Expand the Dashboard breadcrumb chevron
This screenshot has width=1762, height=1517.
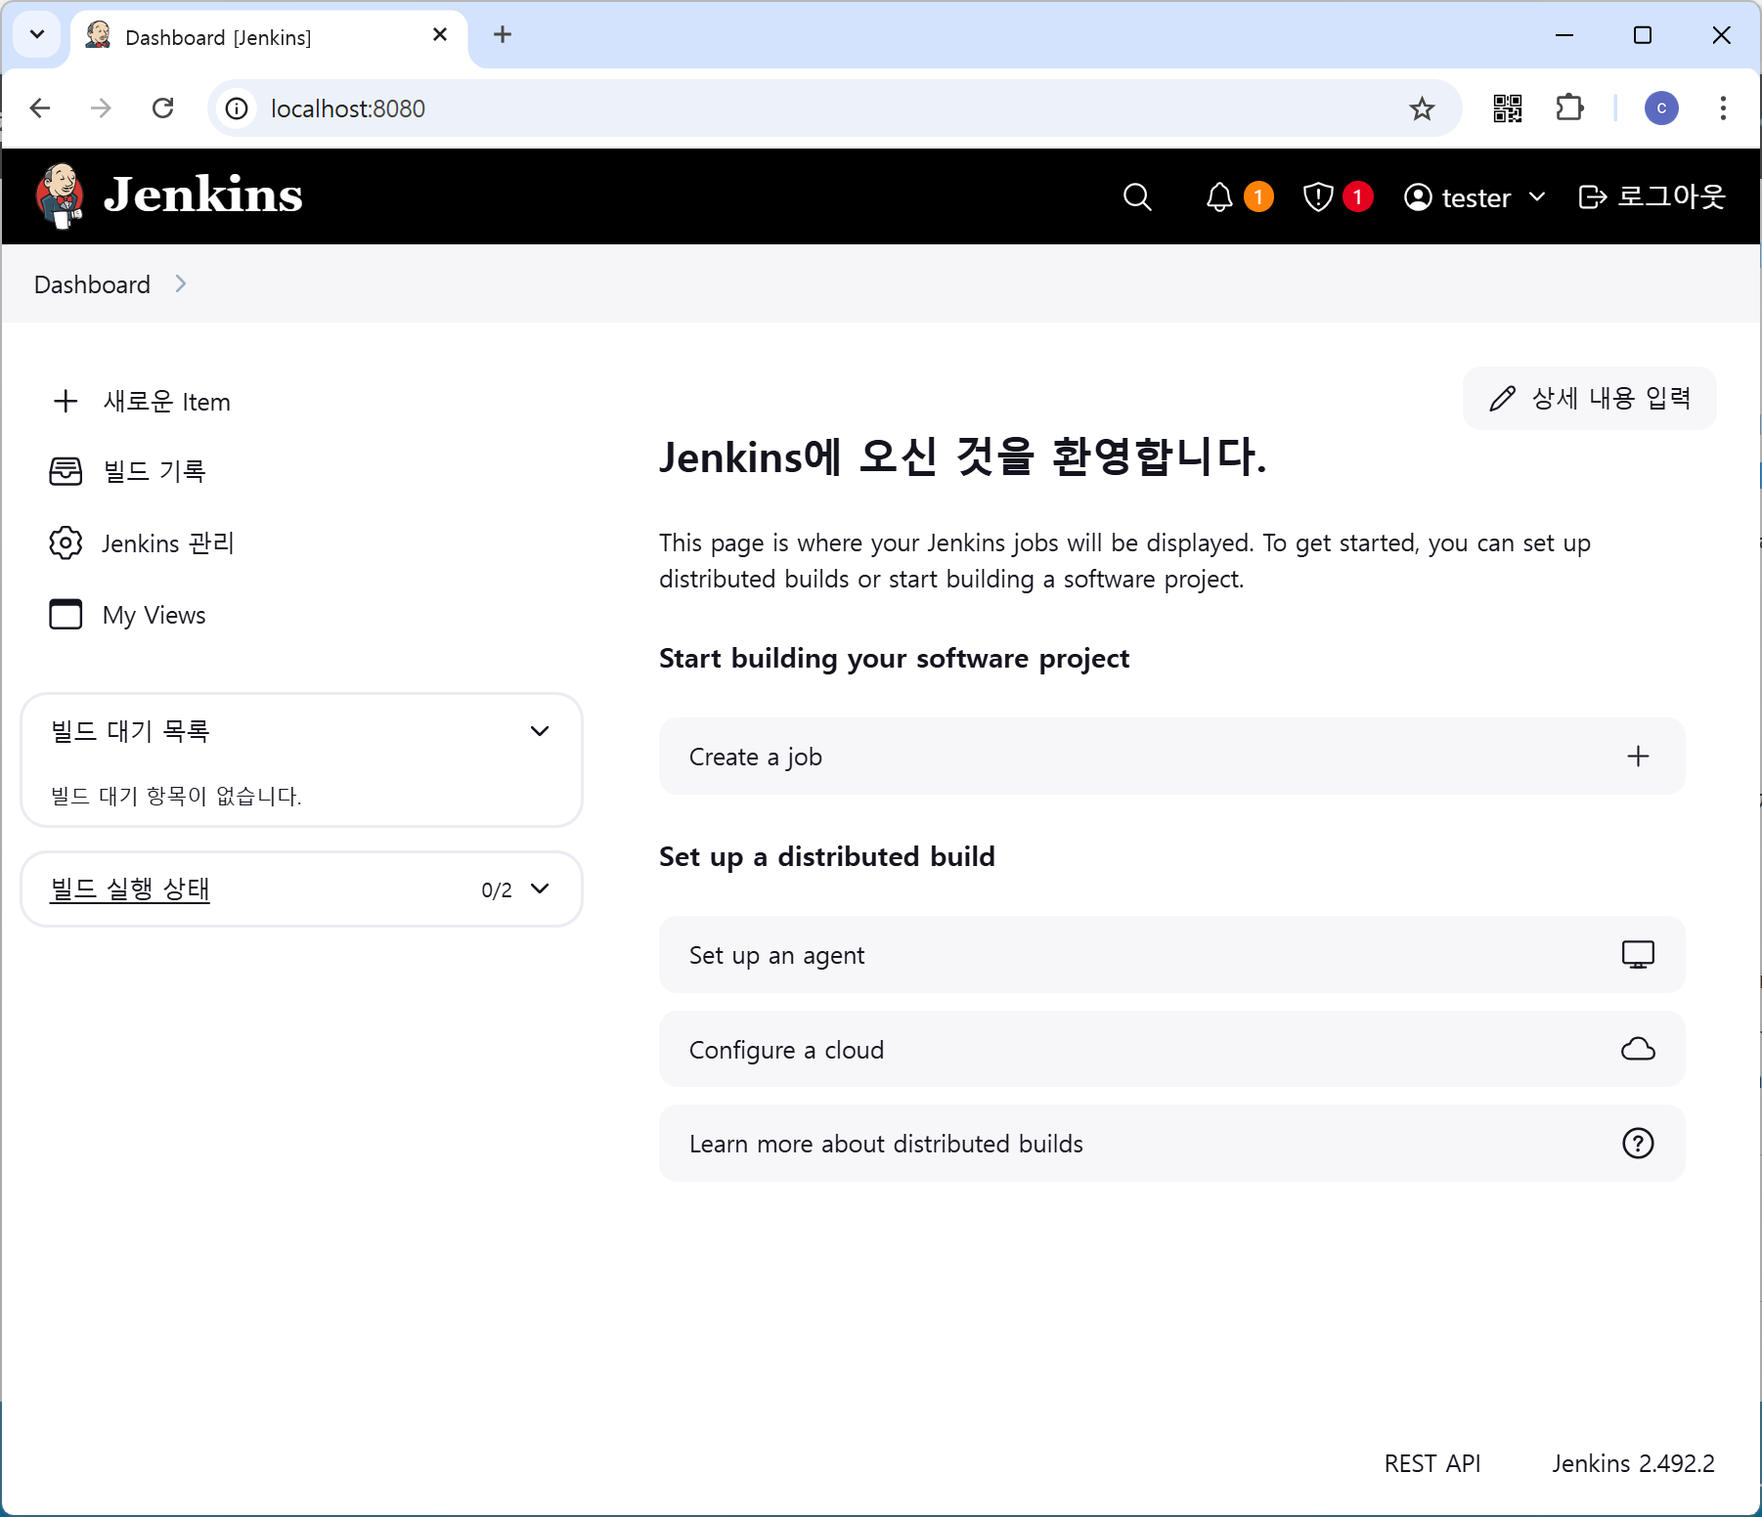181,283
